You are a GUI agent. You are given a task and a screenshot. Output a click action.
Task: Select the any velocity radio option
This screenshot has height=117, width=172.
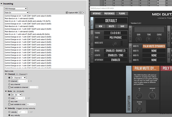point(9,115)
